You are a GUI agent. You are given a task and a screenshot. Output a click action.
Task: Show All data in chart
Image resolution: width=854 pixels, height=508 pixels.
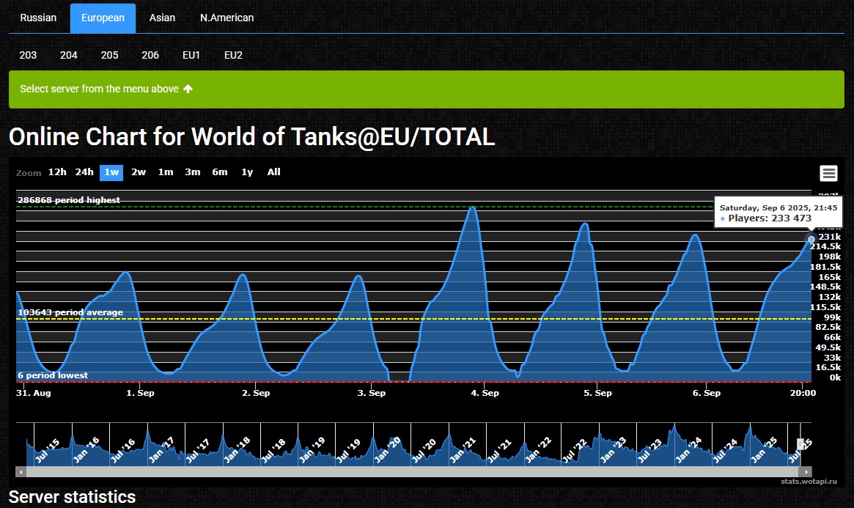(x=274, y=172)
